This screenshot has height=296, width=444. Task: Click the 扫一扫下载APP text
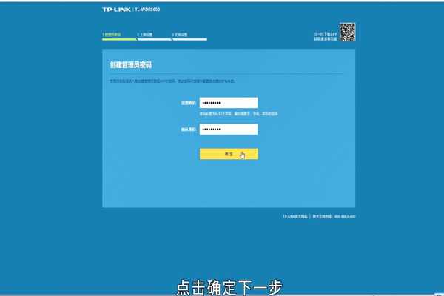(x=326, y=34)
